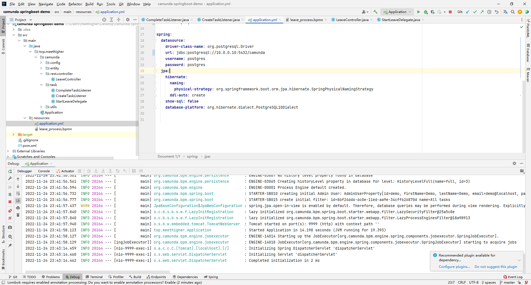This screenshot has width=531, height=285.
Task: Expand the target folder
Action: (x=14, y=135)
